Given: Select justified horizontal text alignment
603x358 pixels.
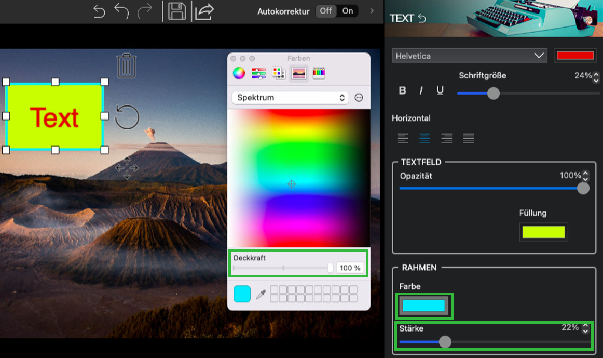Looking at the screenshot, I should 469,138.
